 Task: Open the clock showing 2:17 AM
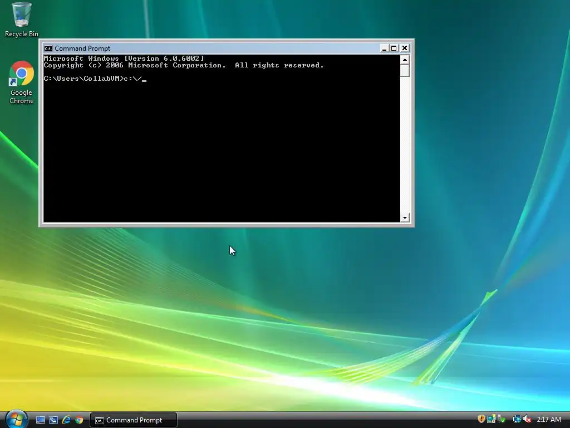548,420
